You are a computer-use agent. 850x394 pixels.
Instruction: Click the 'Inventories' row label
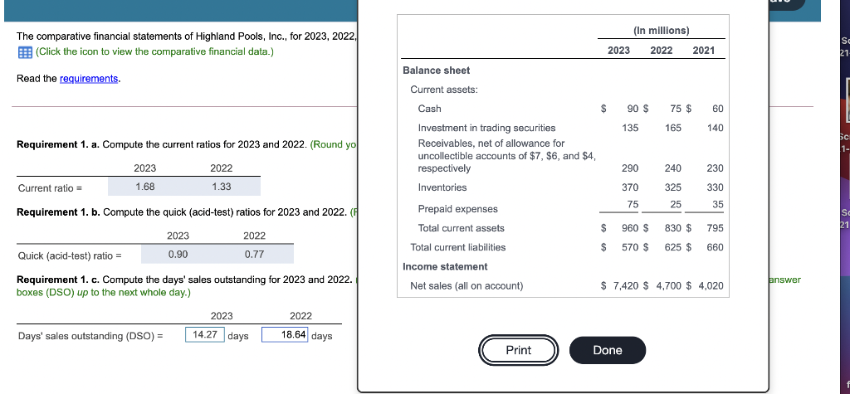442,187
